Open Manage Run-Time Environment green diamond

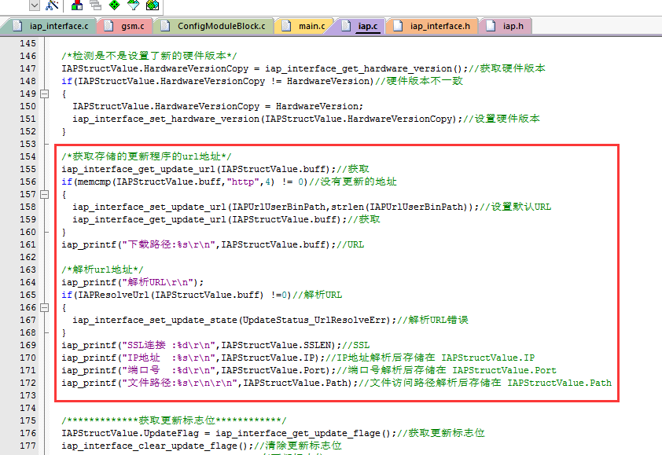[x=115, y=5]
